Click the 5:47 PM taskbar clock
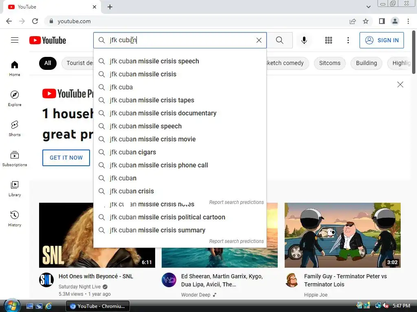The image size is (417, 312). (401, 306)
